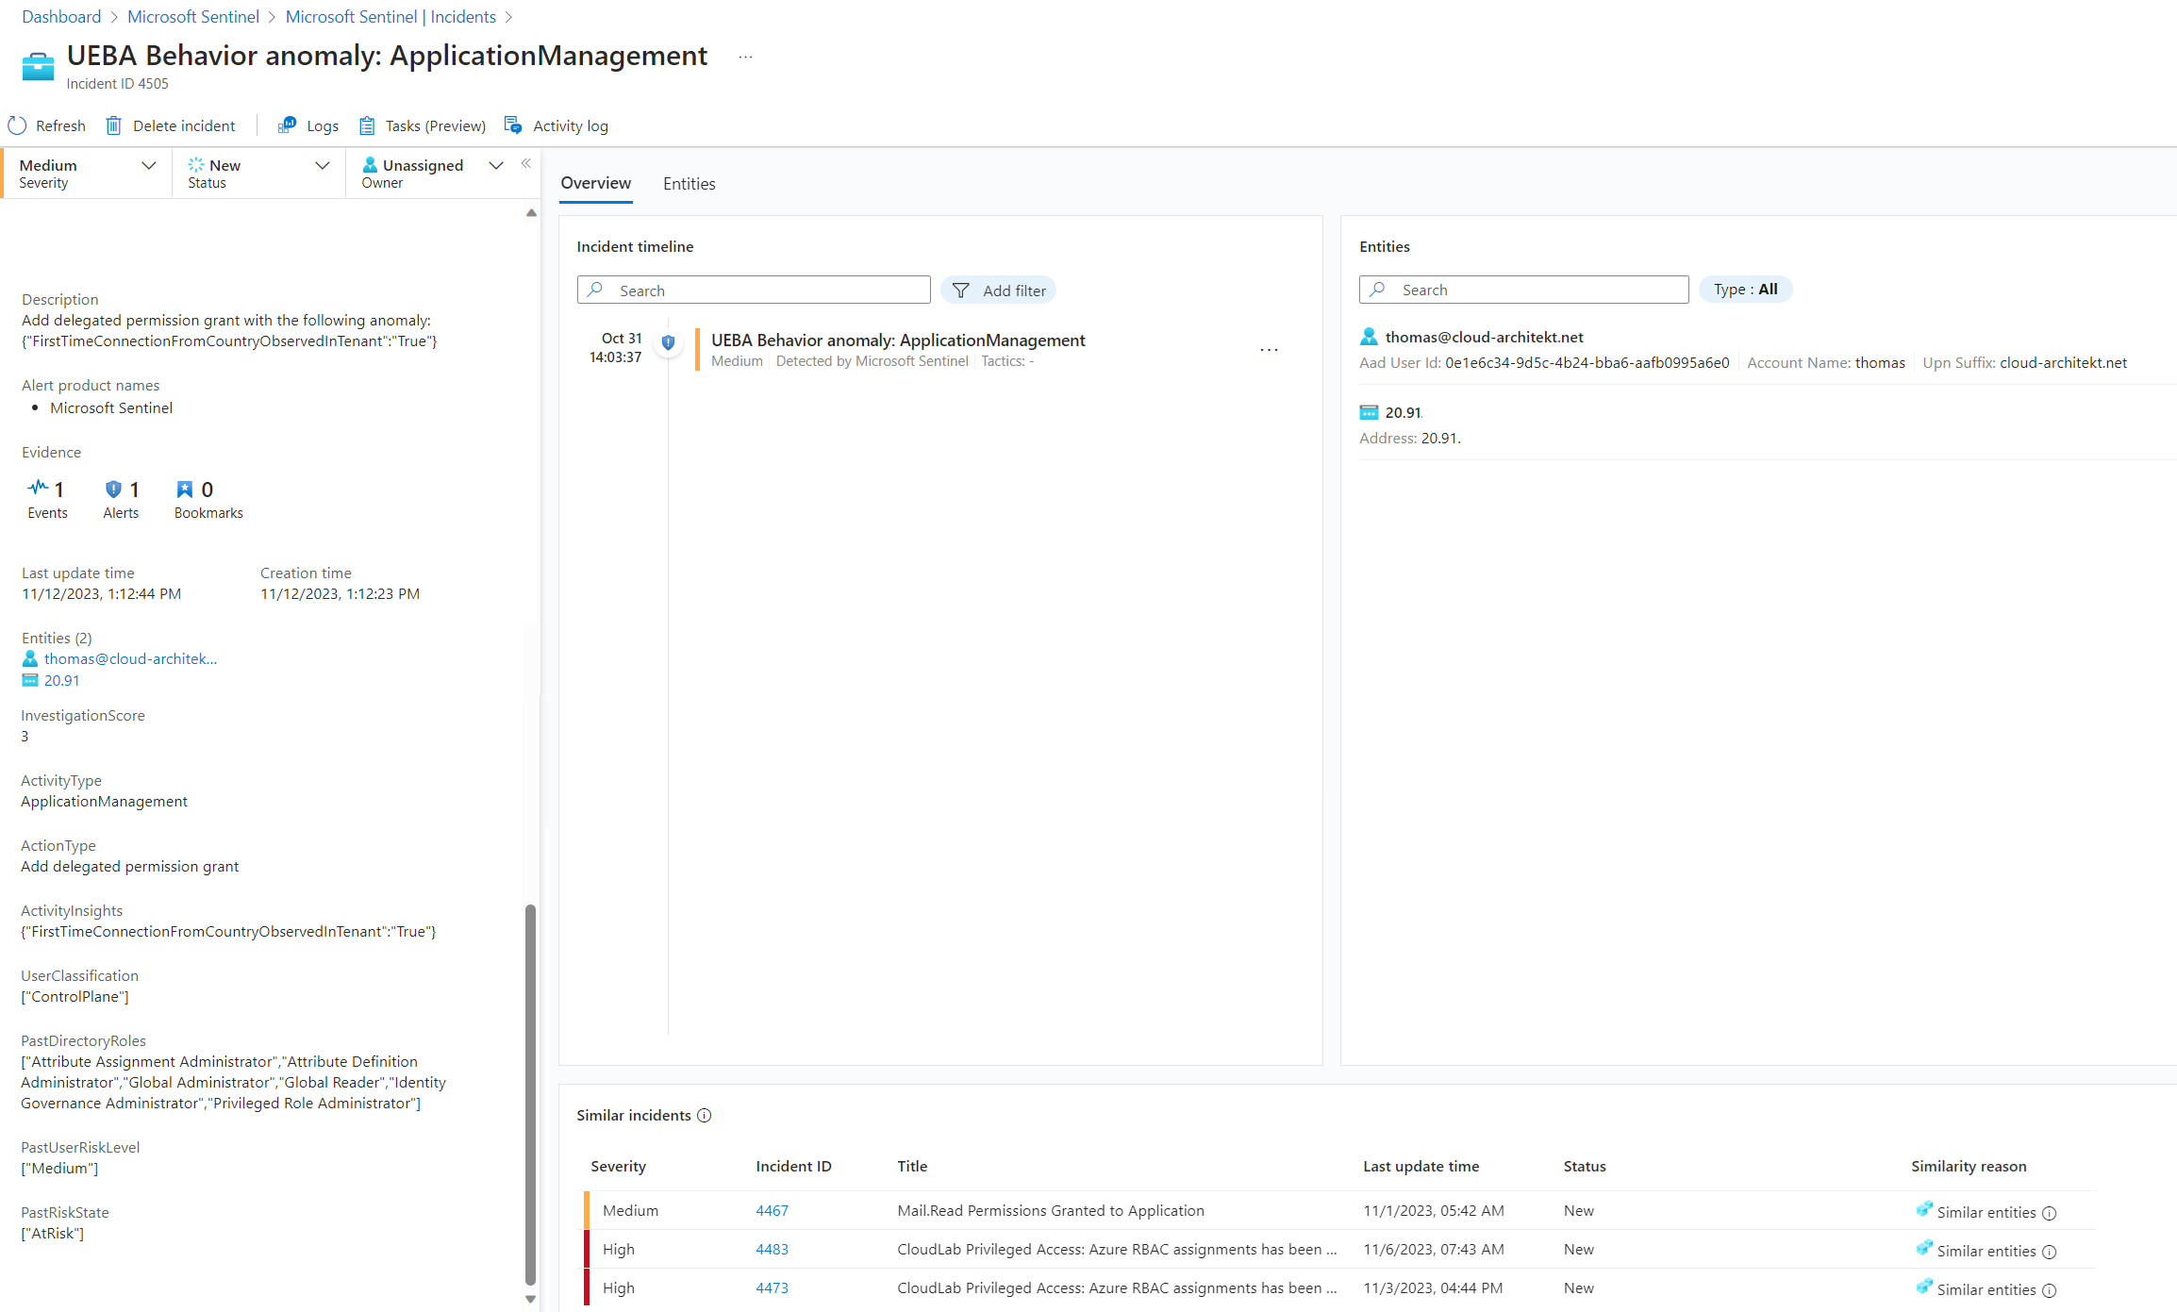The width and height of the screenshot is (2177, 1312).
Task: Open similar incident 4467
Action: 772,1210
